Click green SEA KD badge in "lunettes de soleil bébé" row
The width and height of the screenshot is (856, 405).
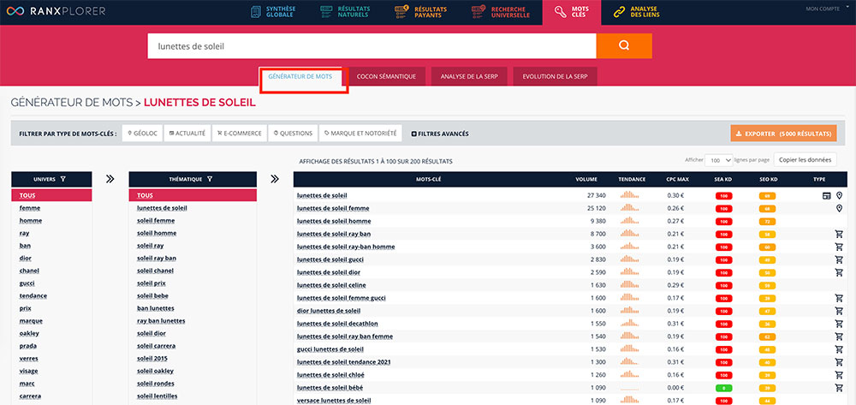[x=724, y=388]
